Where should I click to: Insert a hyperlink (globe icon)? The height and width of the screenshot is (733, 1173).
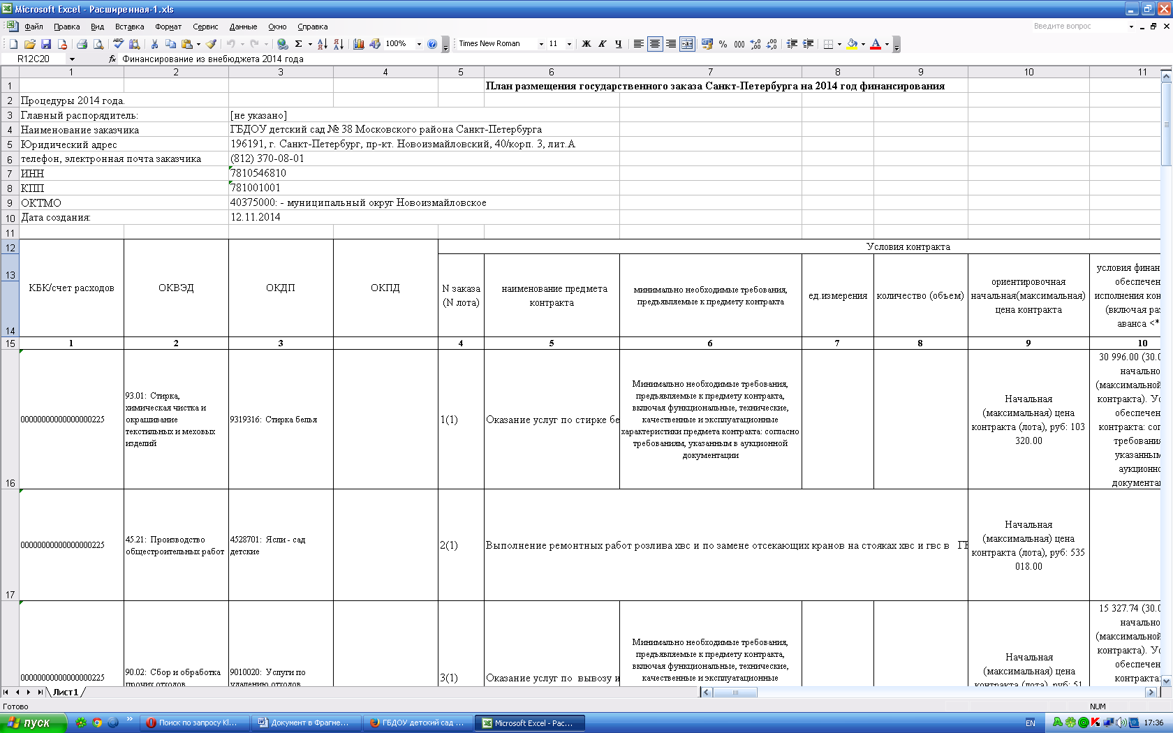tap(282, 44)
